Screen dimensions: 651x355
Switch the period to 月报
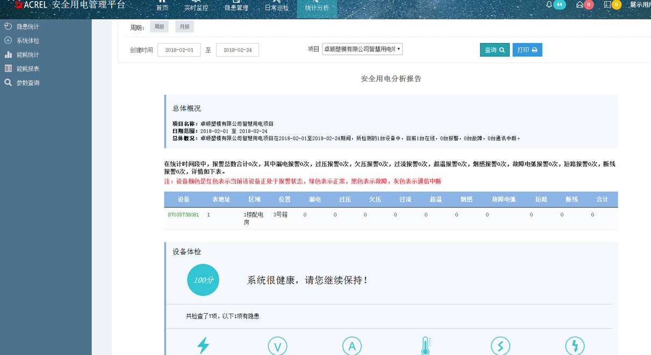(184, 26)
